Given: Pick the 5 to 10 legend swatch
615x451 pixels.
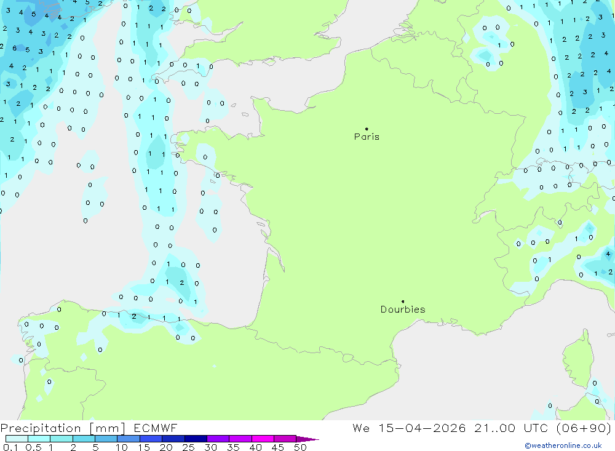Looking at the screenshot, I should (x=106, y=439).
